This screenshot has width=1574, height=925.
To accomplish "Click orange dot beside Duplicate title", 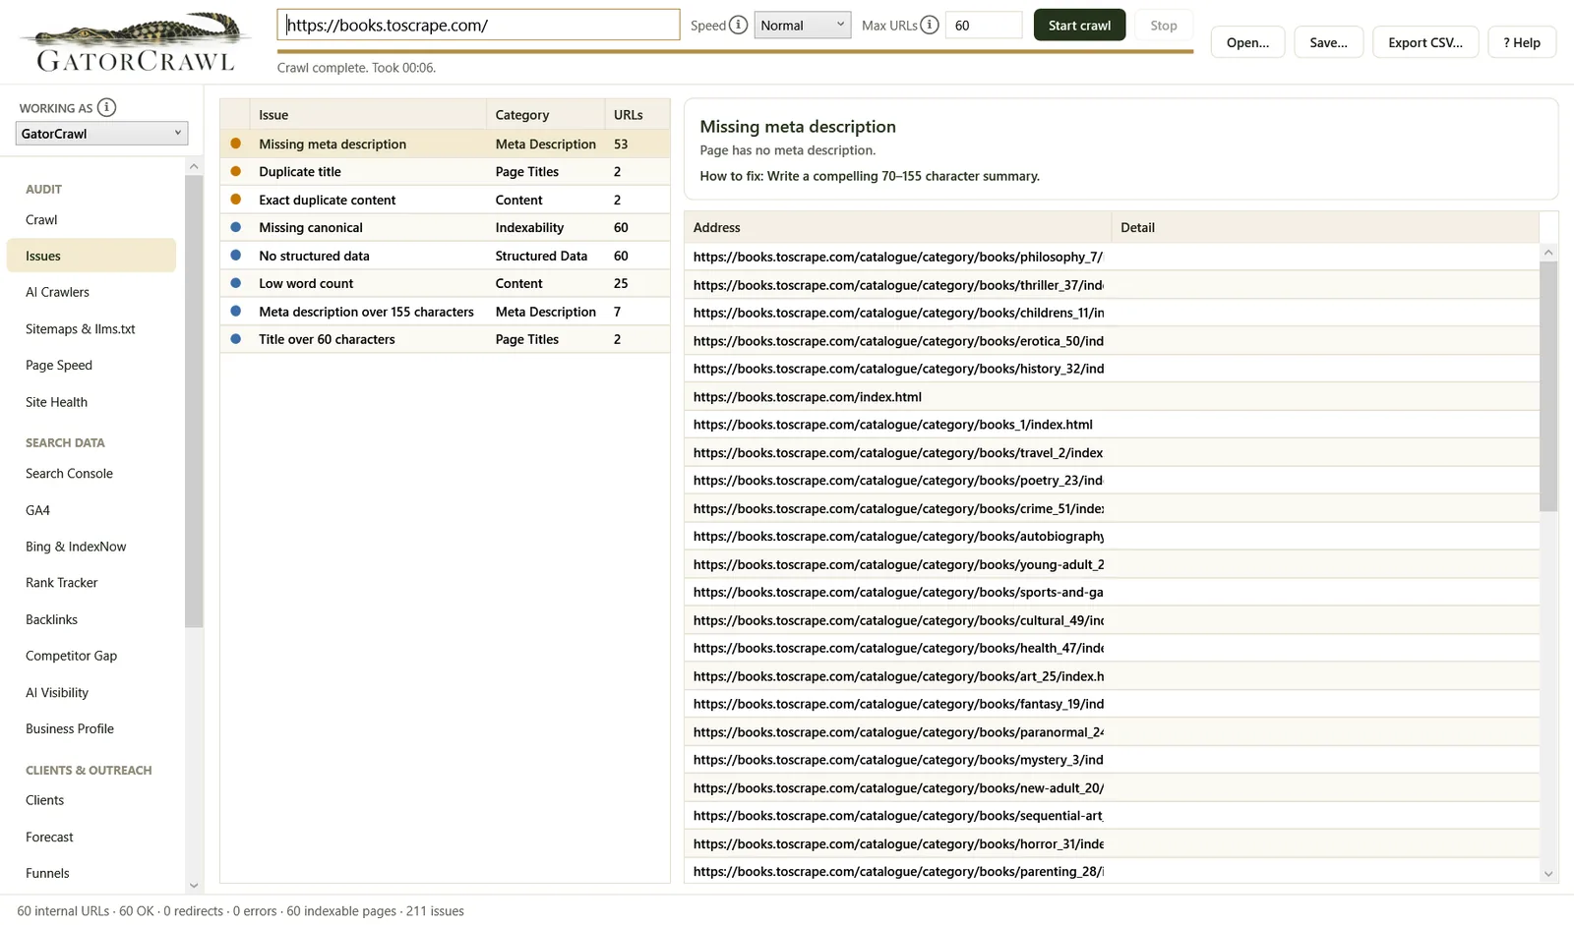I will 236,171.
